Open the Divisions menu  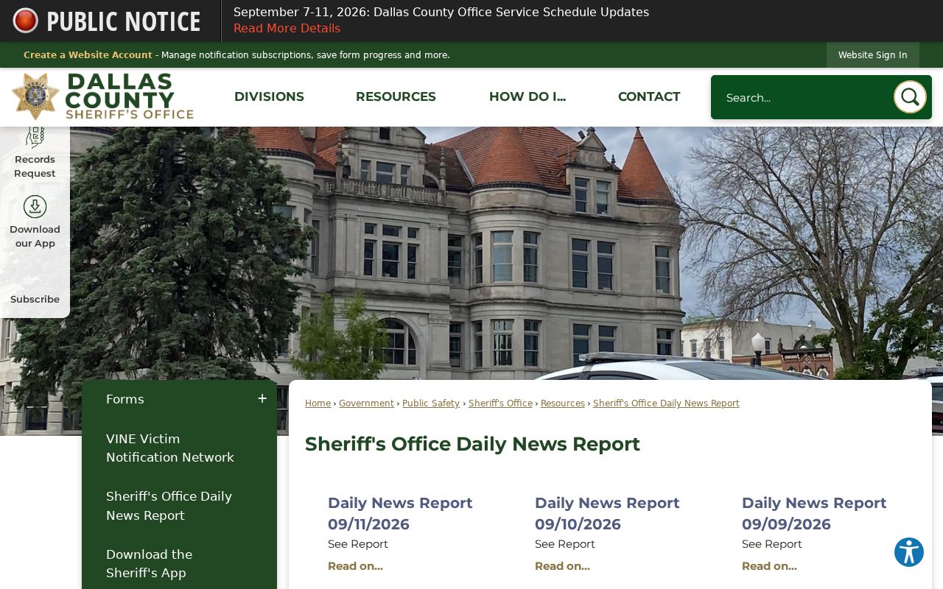pos(269,96)
